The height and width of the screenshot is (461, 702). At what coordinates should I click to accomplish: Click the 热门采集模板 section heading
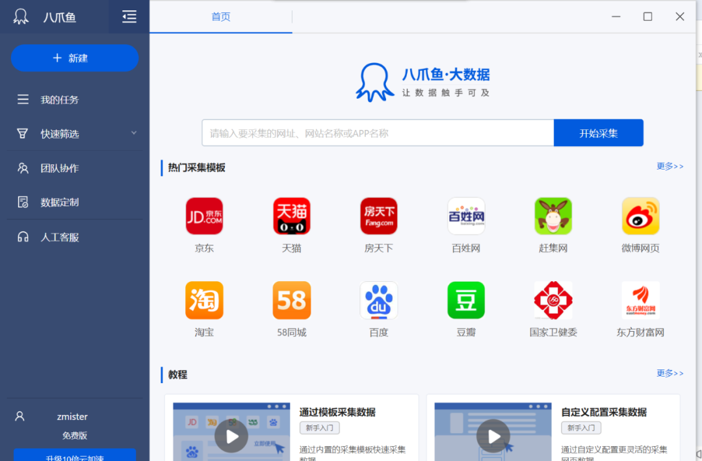pyautogui.click(x=197, y=168)
